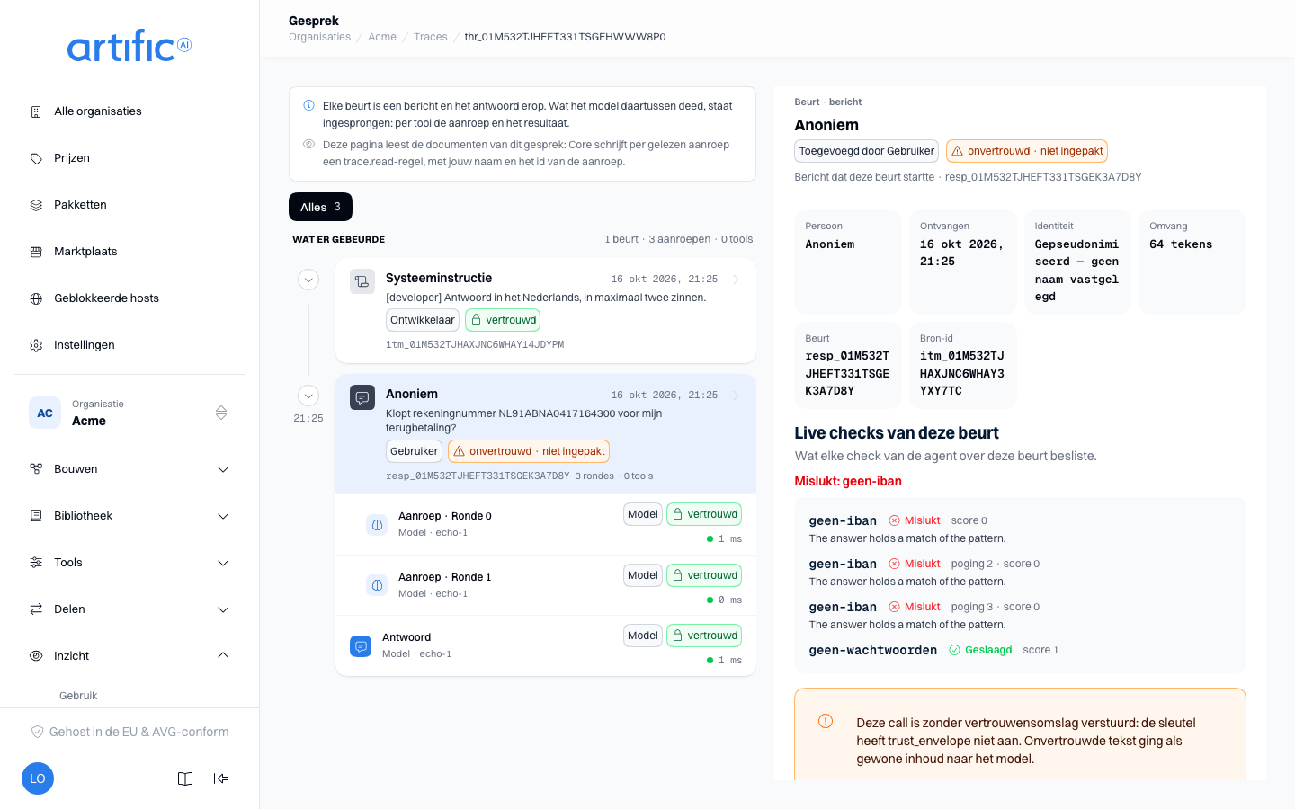
Task: Click the LO user avatar
Action: [38, 778]
